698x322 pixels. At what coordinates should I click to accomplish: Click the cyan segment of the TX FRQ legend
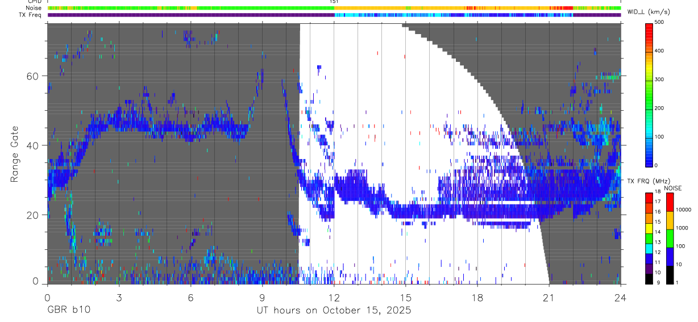coord(649,248)
